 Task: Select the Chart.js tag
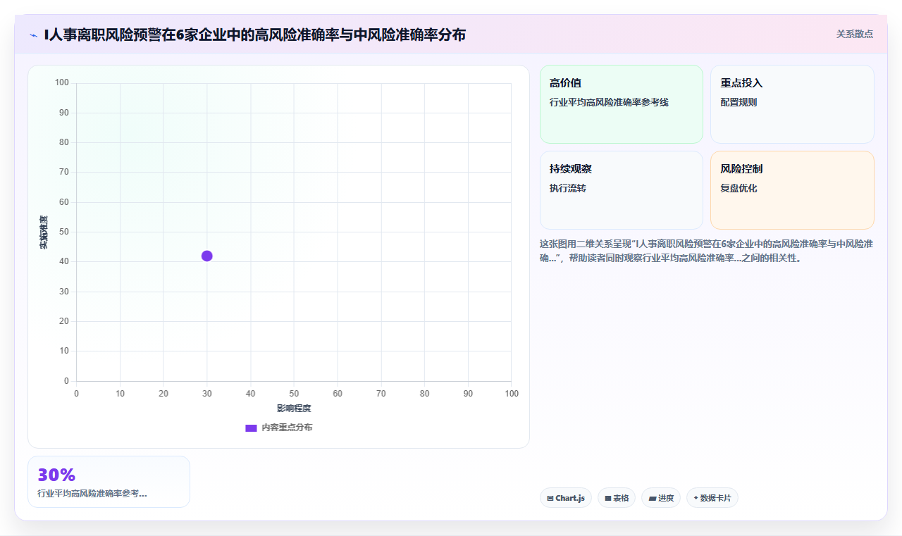(566, 498)
